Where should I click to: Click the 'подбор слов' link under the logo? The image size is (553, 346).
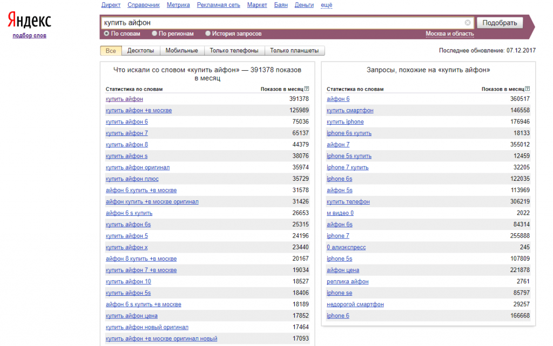coord(30,35)
